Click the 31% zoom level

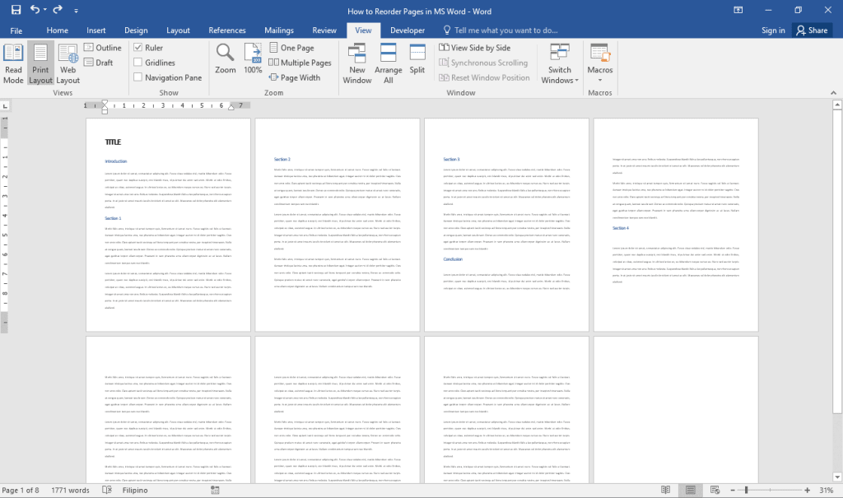(827, 490)
